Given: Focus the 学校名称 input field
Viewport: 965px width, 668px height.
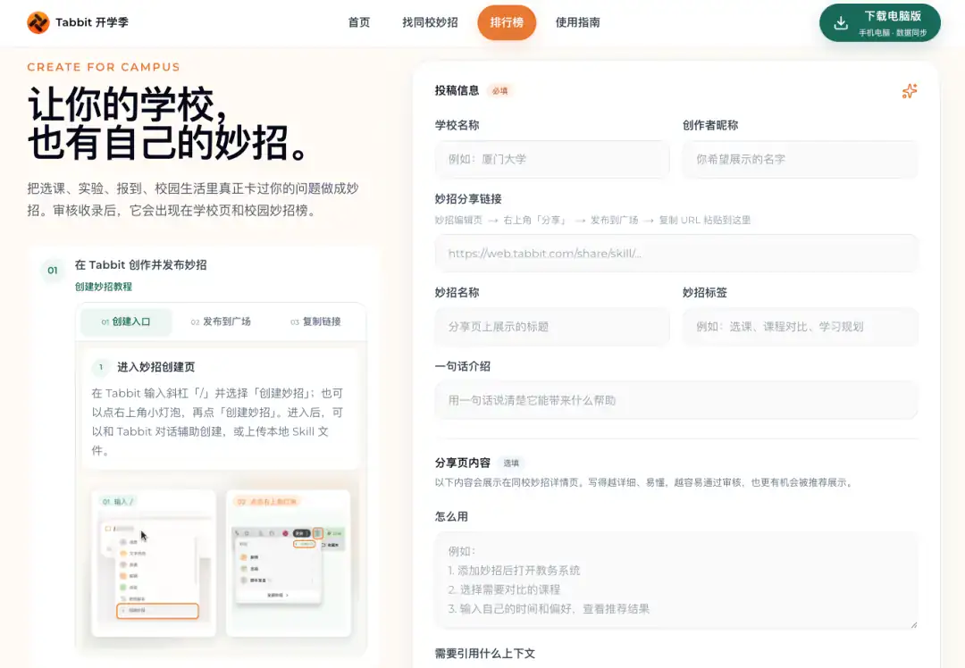Looking at the screenshot, I should coord(552,159).
